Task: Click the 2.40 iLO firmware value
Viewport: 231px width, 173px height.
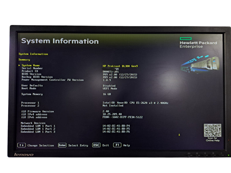Action: coord(106,111)
